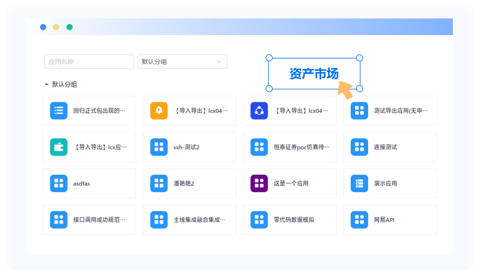Collapse the 默认分组 group triangle
480x277 pixels.
point(46,84)
